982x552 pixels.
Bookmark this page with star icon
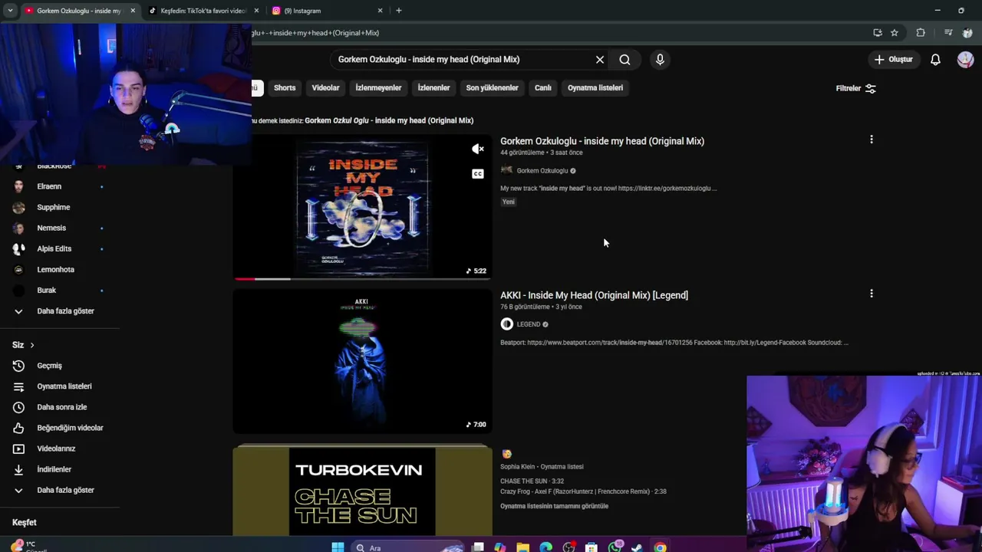[x=895, y=32]
